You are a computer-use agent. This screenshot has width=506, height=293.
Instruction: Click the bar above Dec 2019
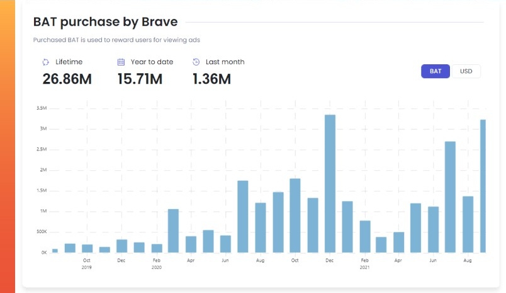pyautogui.click(x=121, y=246)
